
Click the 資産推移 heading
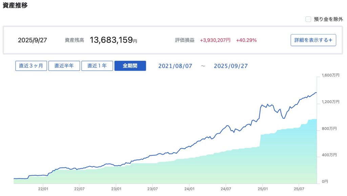15,5
